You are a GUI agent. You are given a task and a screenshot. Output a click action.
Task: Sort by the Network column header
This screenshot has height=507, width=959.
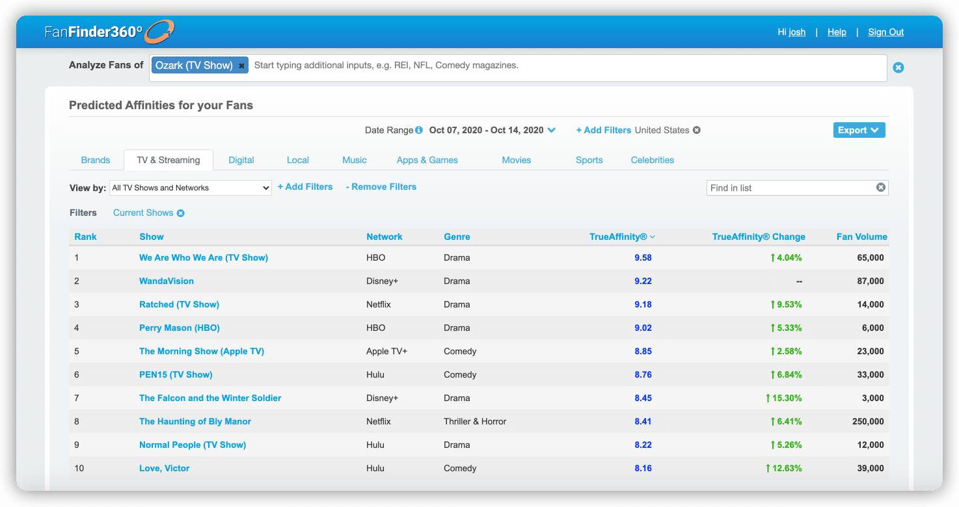385,237
